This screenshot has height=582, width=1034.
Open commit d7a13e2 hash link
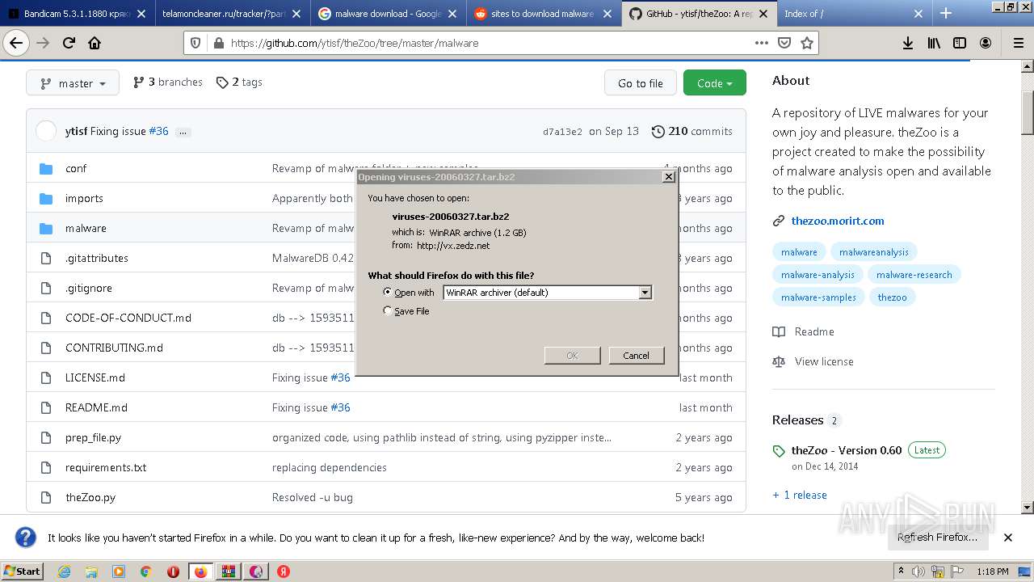[x=562, y=132]
